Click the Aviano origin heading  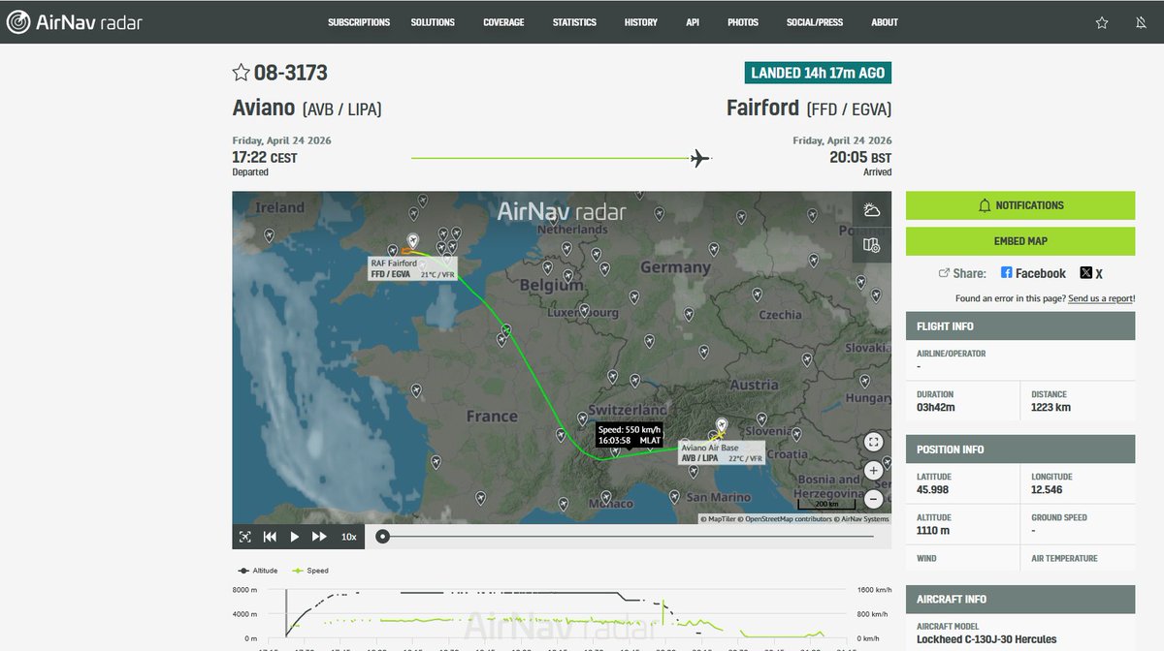265,108
